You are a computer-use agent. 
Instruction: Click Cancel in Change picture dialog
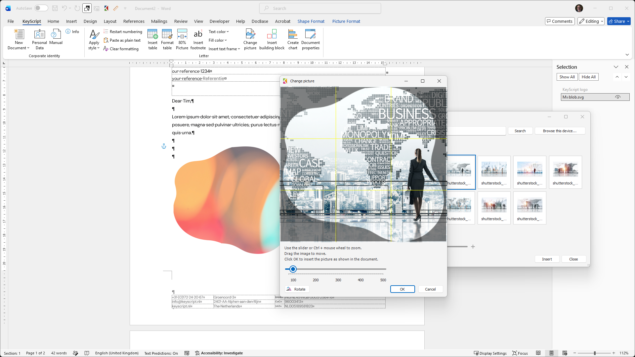click(x=430, y=289)
